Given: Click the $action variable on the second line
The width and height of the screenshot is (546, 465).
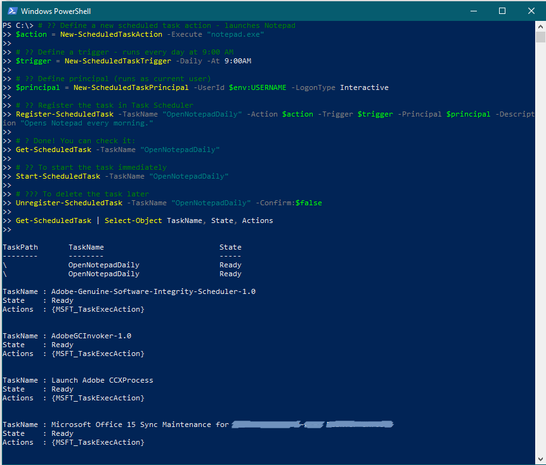Looking at the screenshot, I should click(x=31, y=34).
